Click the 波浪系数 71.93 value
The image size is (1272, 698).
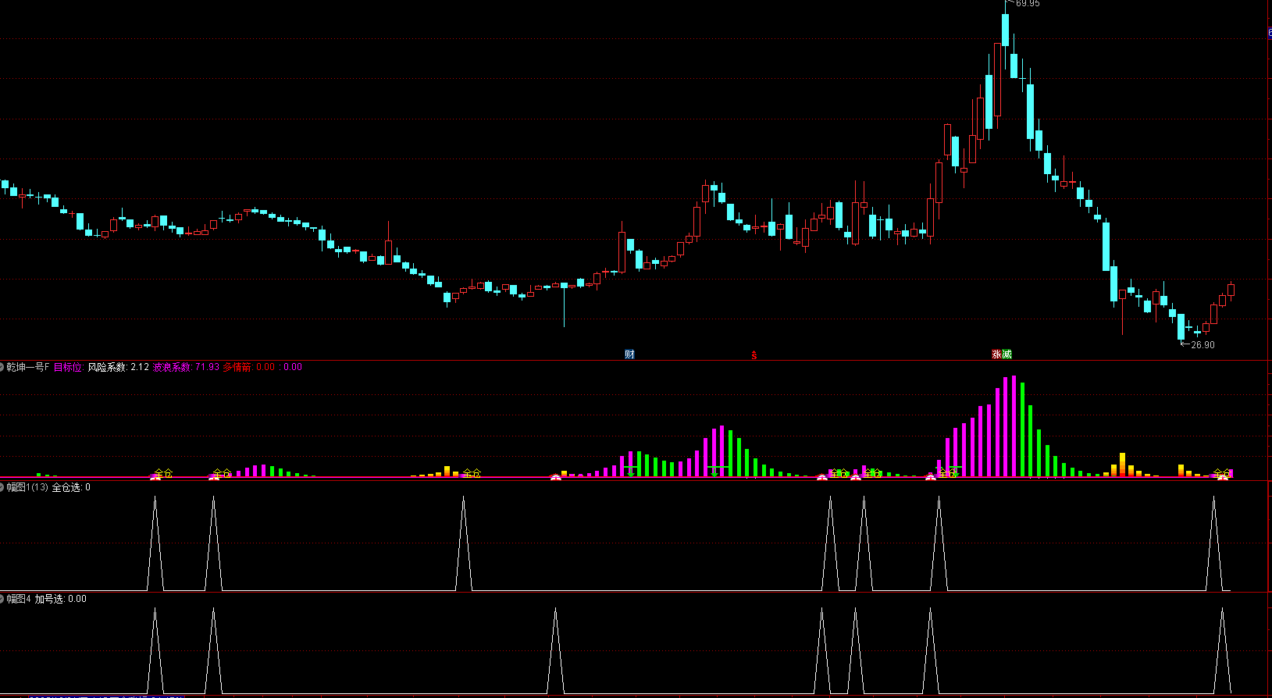pyautogui.click(x=186, y=367)
